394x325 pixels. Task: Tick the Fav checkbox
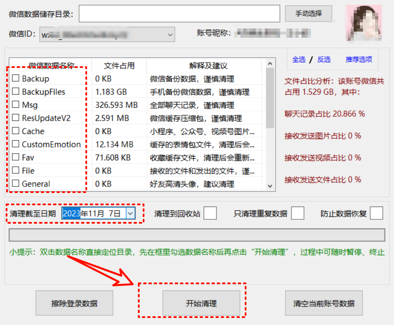coord(16,157)
